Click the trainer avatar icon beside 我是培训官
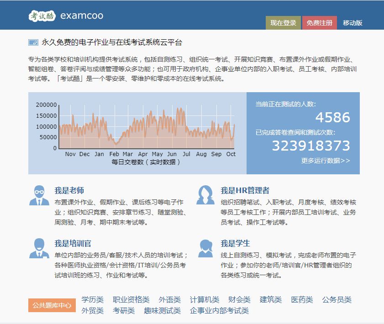Image resolution: width=384 pixels, height=324 pixels. (x=39, y=249)
